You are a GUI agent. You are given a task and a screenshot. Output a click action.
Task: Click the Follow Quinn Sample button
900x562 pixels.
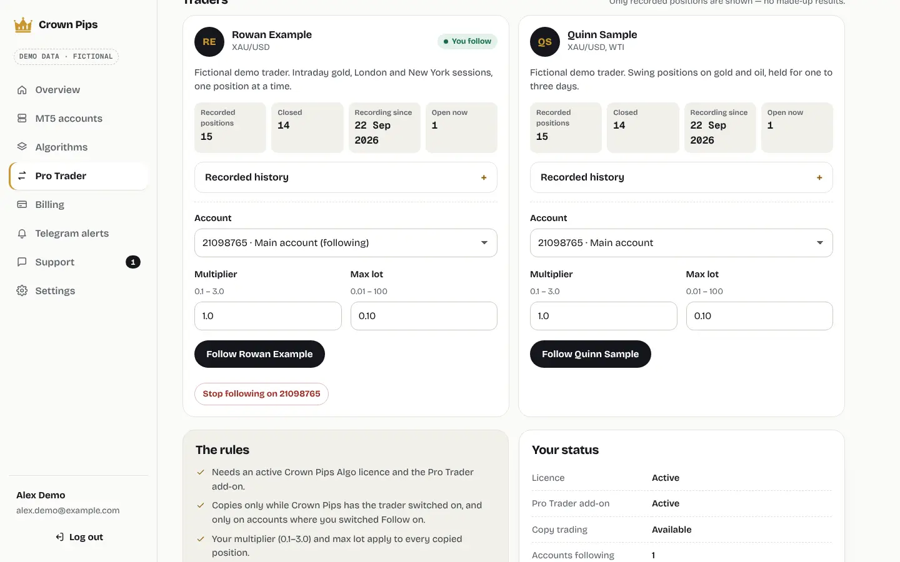pos(591,354)
